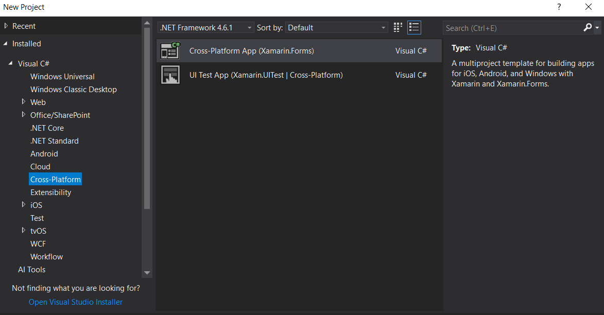
Task: Select the WCF category
Action: pyautogui.click(x=38, y=244)
